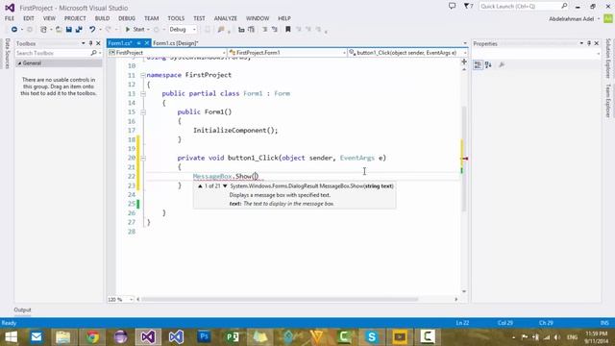Open the 120 % zoom dropdown
615x346 pixels.
click(x=120, y=299)
